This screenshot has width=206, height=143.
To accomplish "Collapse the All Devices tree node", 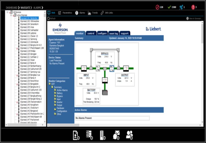I will 8,12.
